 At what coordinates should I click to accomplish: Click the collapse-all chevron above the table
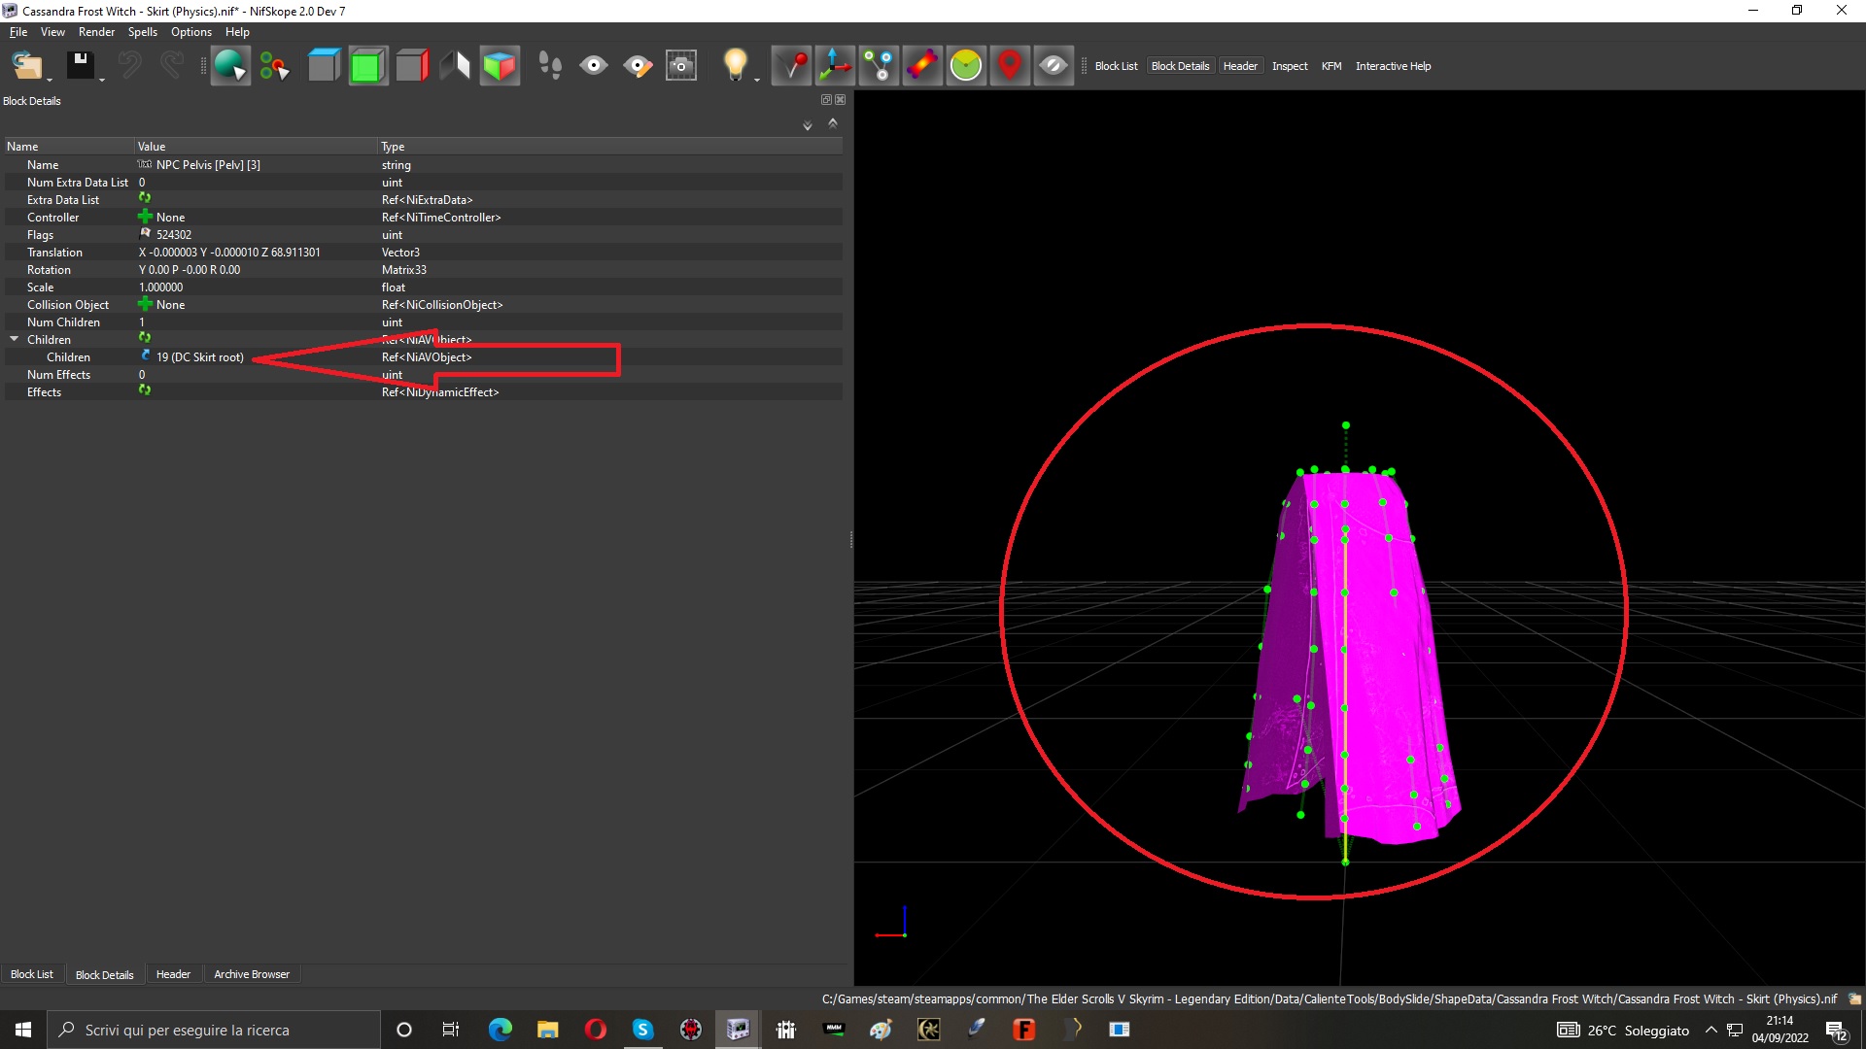[x=833, y=123]
